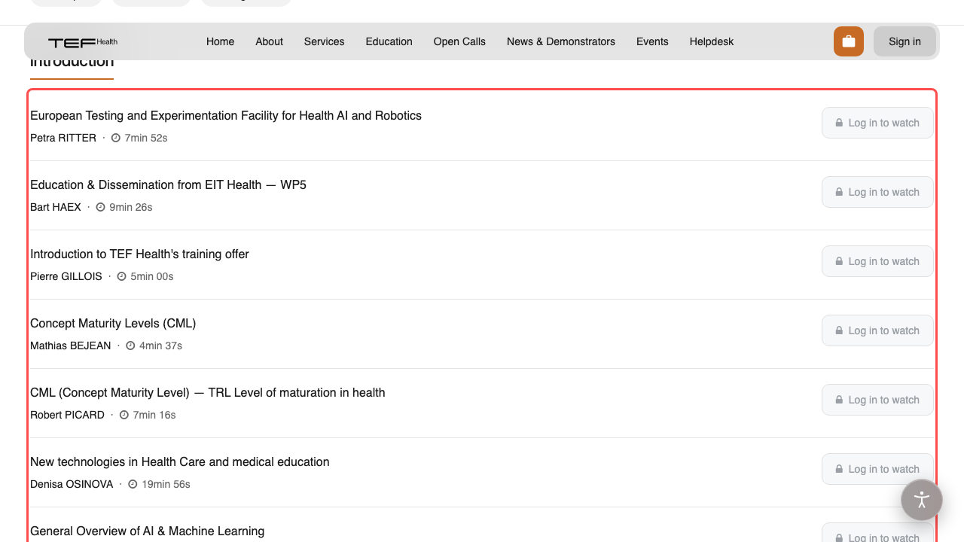Open News & Demonstrators
This screenshot has height=542, width=964.
pyautogui.click(x=561, y=41)
